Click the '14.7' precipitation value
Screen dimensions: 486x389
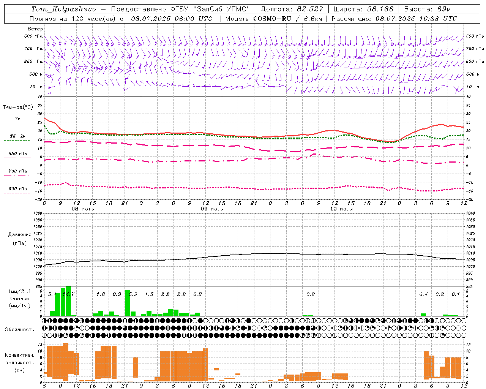point(68,294)
